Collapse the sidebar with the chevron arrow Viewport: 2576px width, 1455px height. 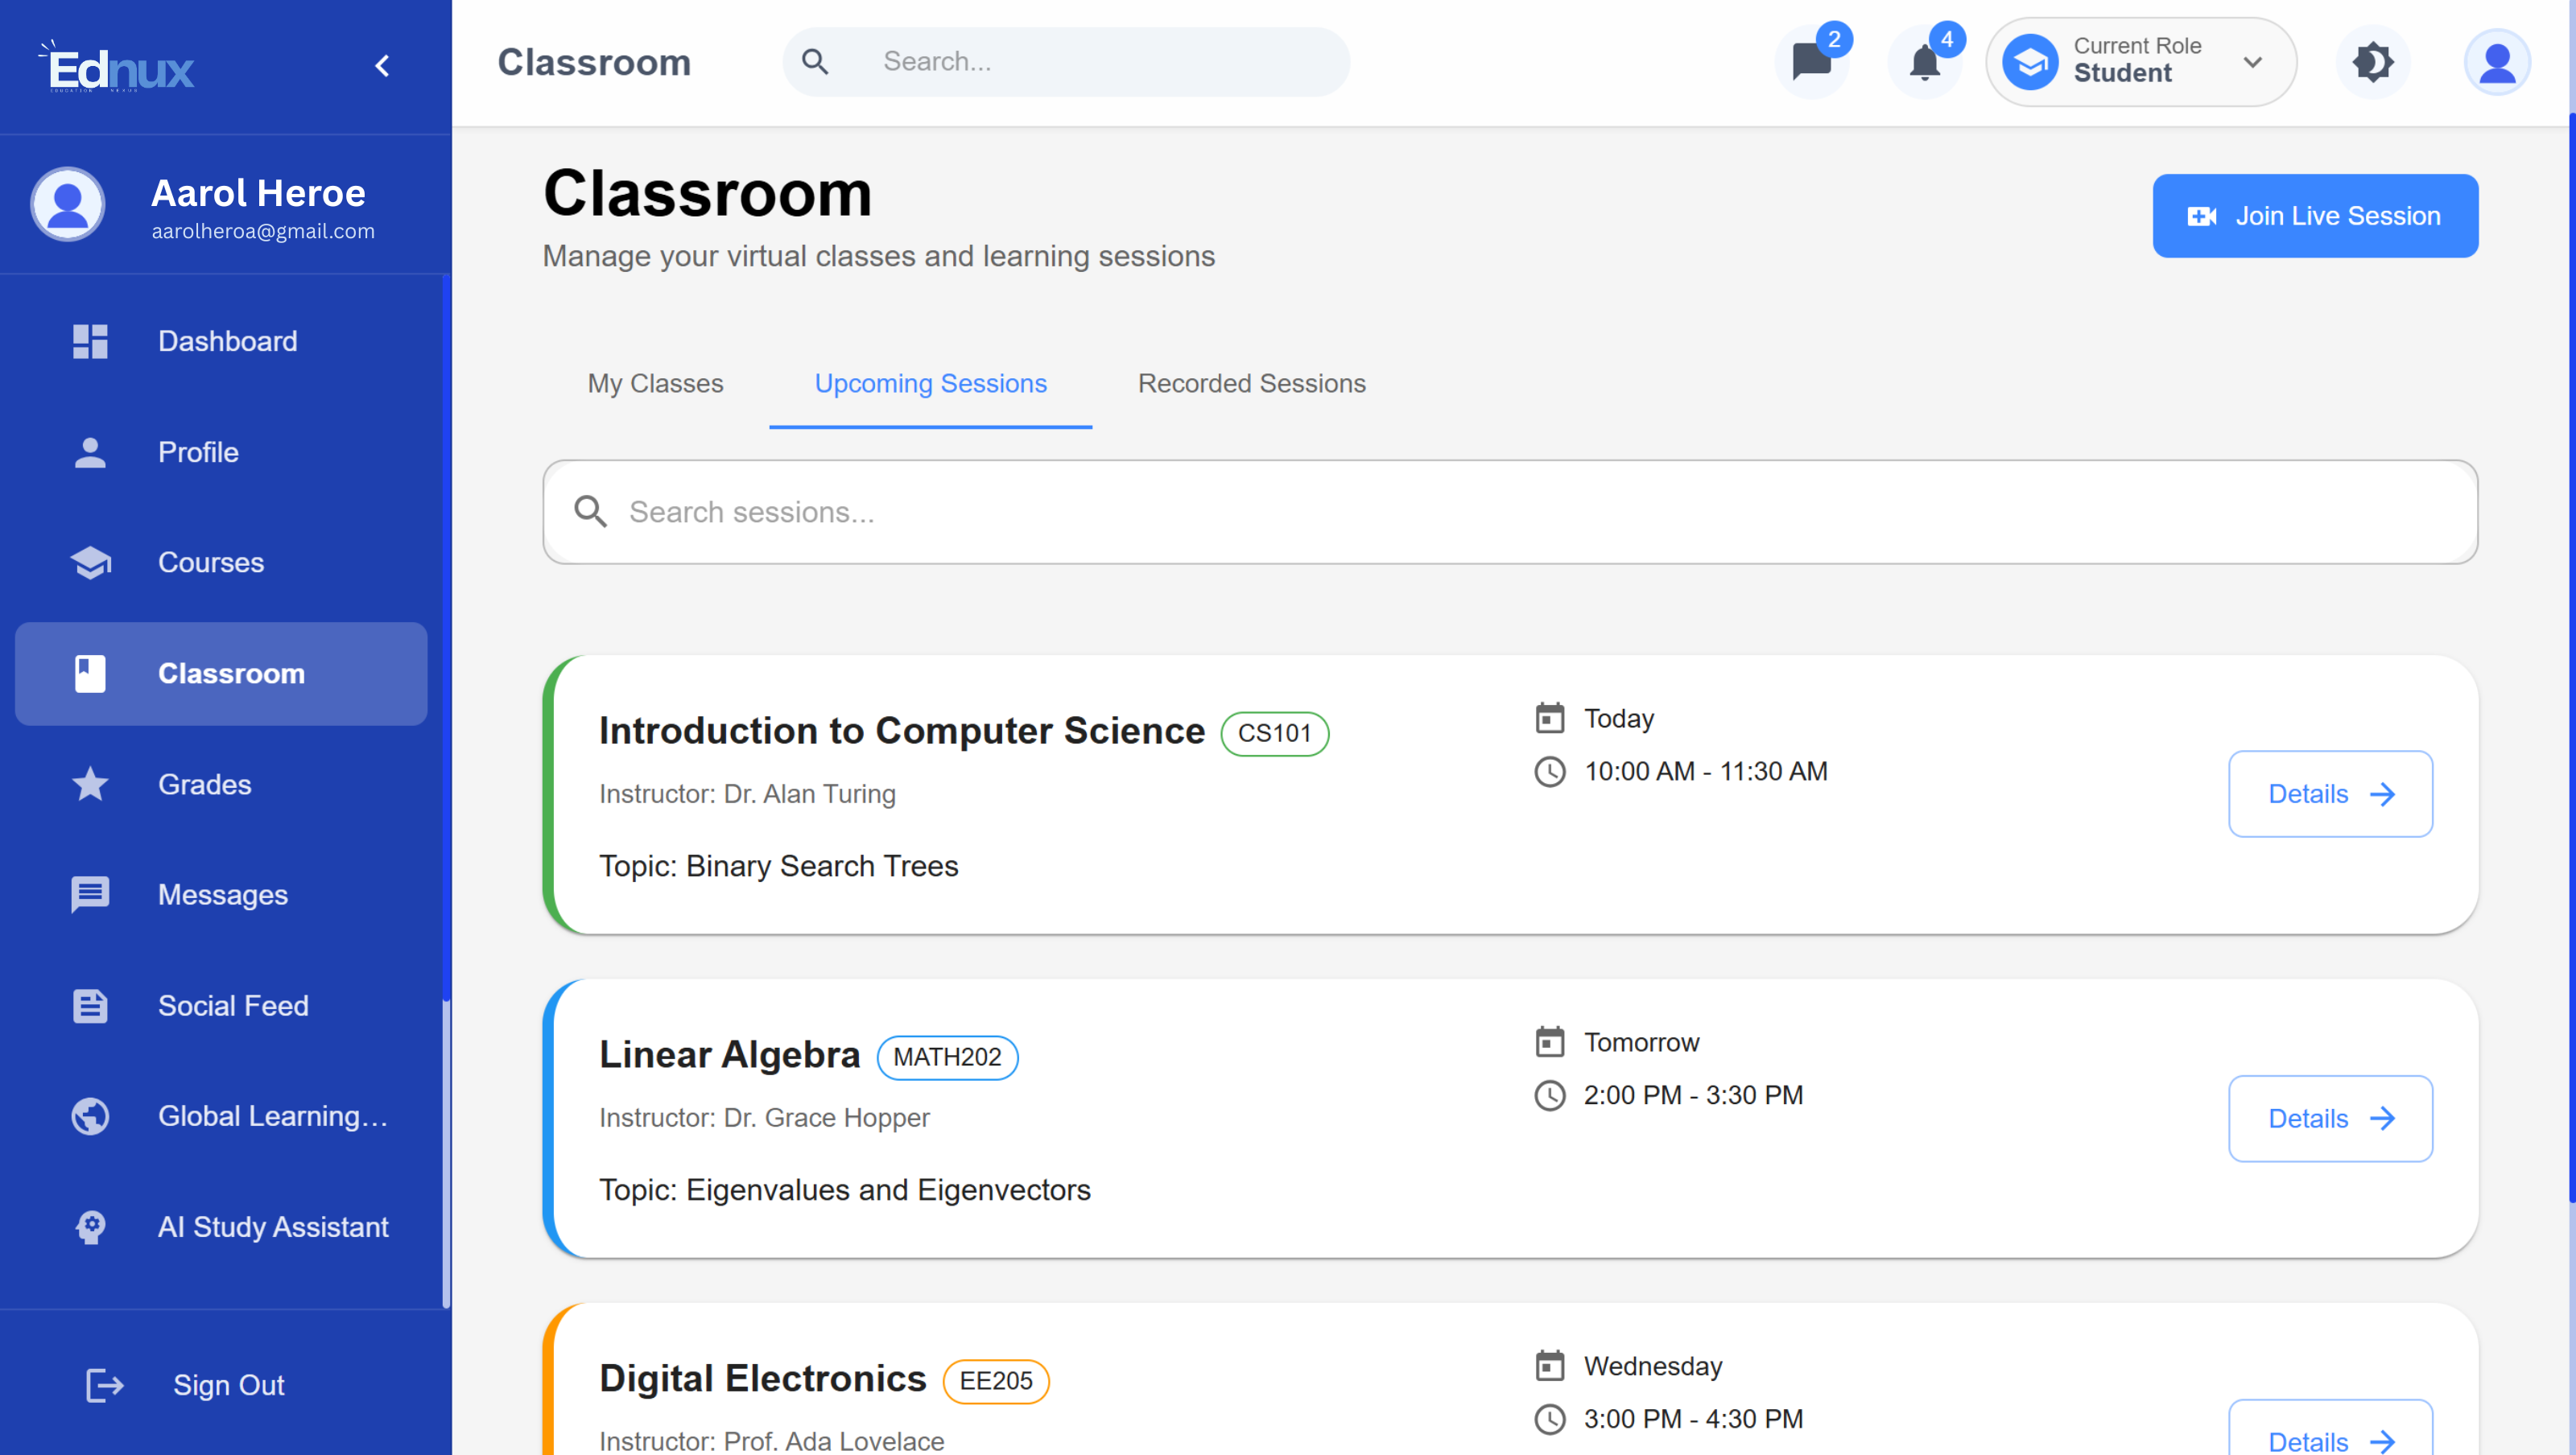[381, 65]
